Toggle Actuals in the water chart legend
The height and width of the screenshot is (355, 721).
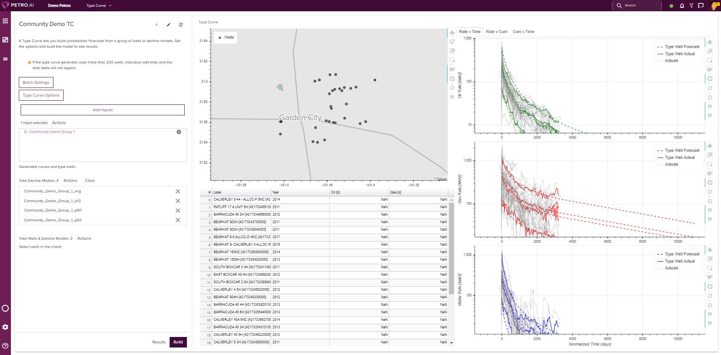point(668,268)
